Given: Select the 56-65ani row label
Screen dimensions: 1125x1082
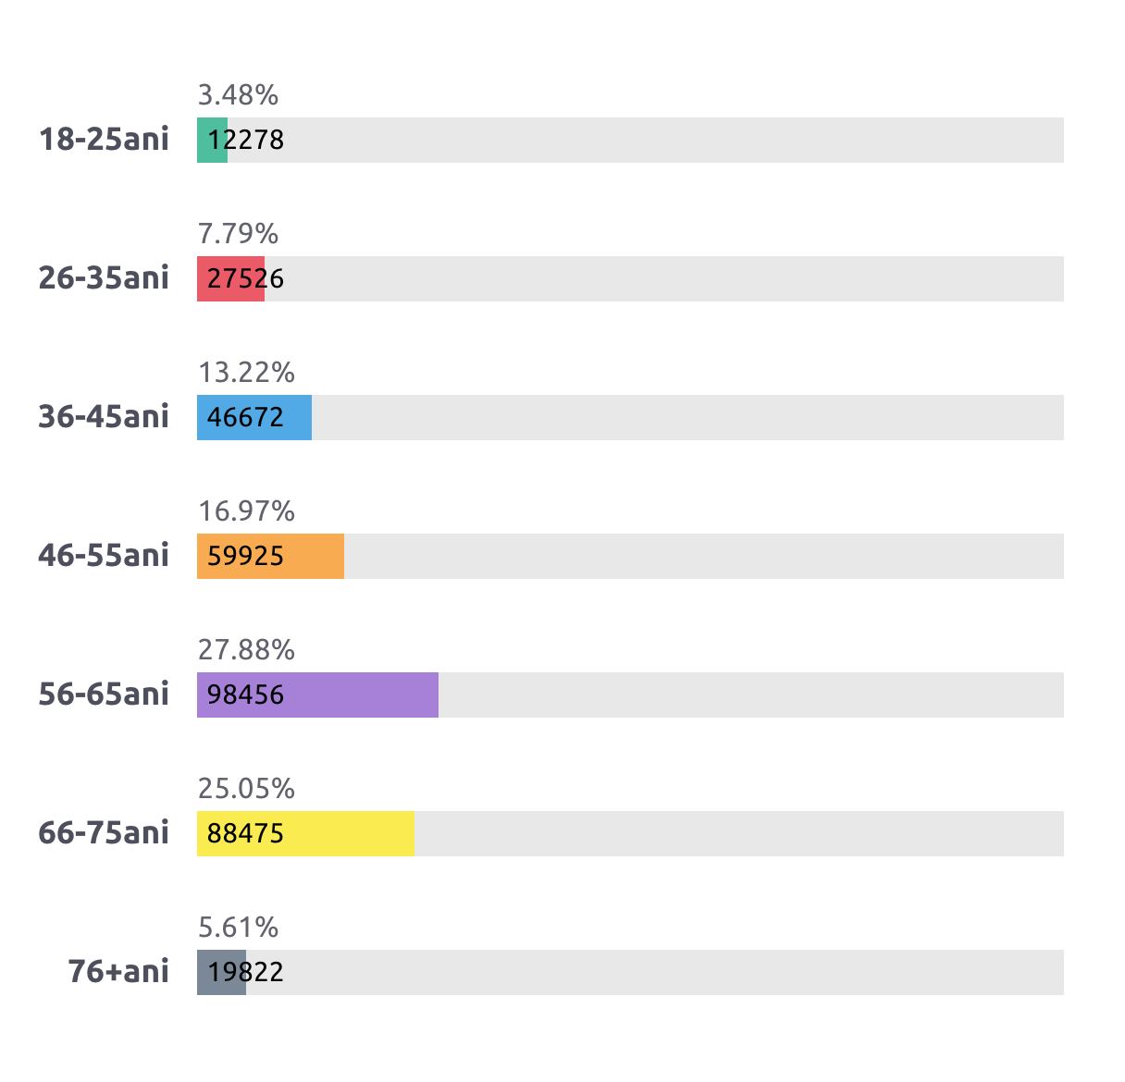Looking at the screenshot, I should (x=104, y=695).
